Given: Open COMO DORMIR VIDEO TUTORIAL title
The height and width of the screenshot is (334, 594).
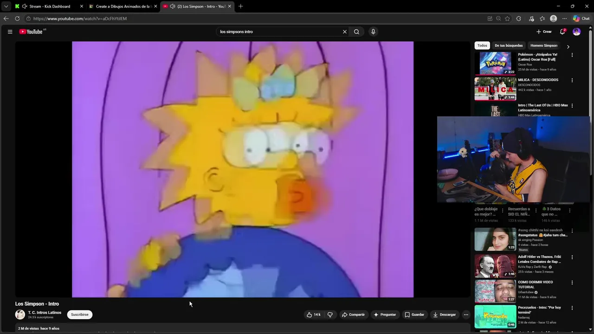Looking at the screenshot, I should [x=536, y=284].
